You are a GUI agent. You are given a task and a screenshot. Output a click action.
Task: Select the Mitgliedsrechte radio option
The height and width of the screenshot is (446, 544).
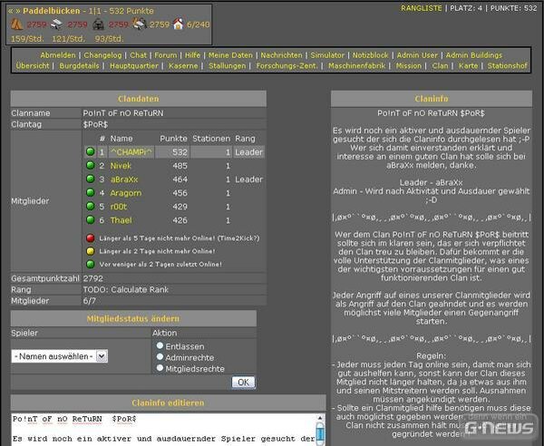(160, 368)
